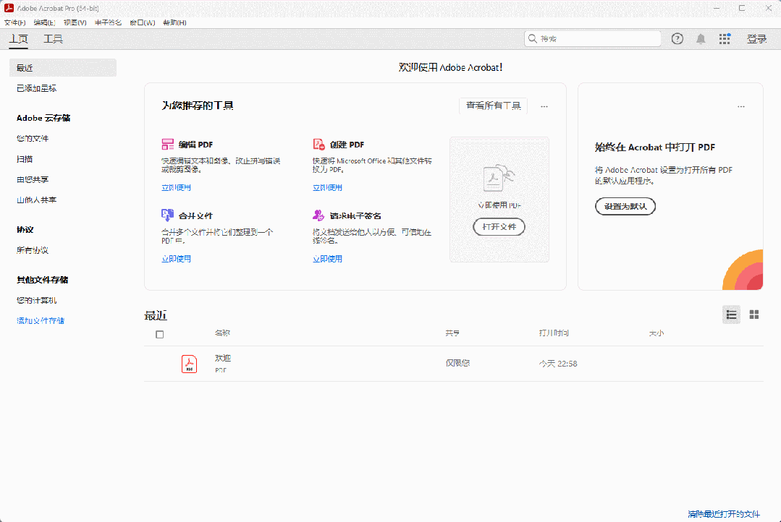
Task: Open the Edit PDF (编辑 PDF) tool icon
Action: (x=167, y=145)
